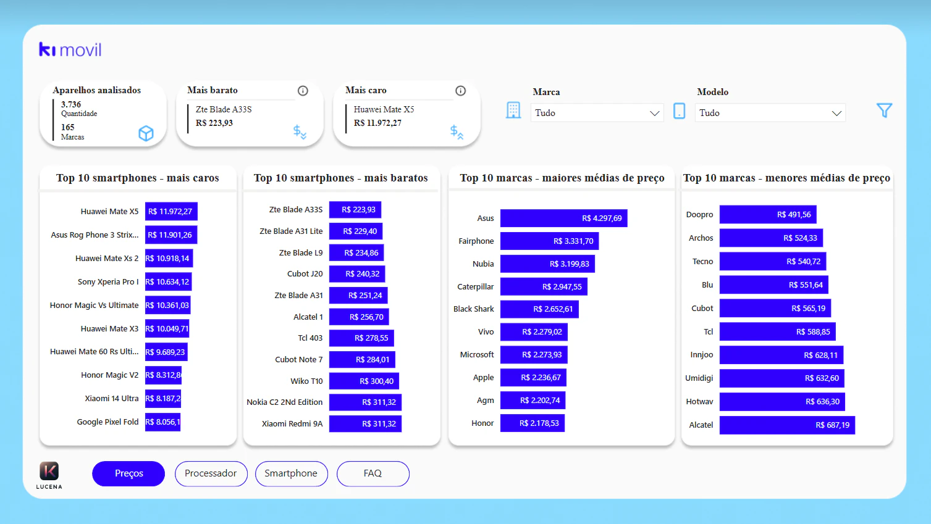Select the Cubot J20 bar
931x524 pixels.
pos(358,273)
